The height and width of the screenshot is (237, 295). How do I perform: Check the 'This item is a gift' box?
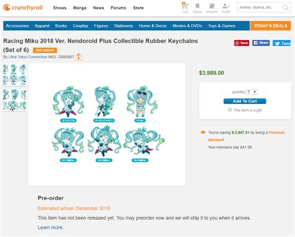click(230, 109)
